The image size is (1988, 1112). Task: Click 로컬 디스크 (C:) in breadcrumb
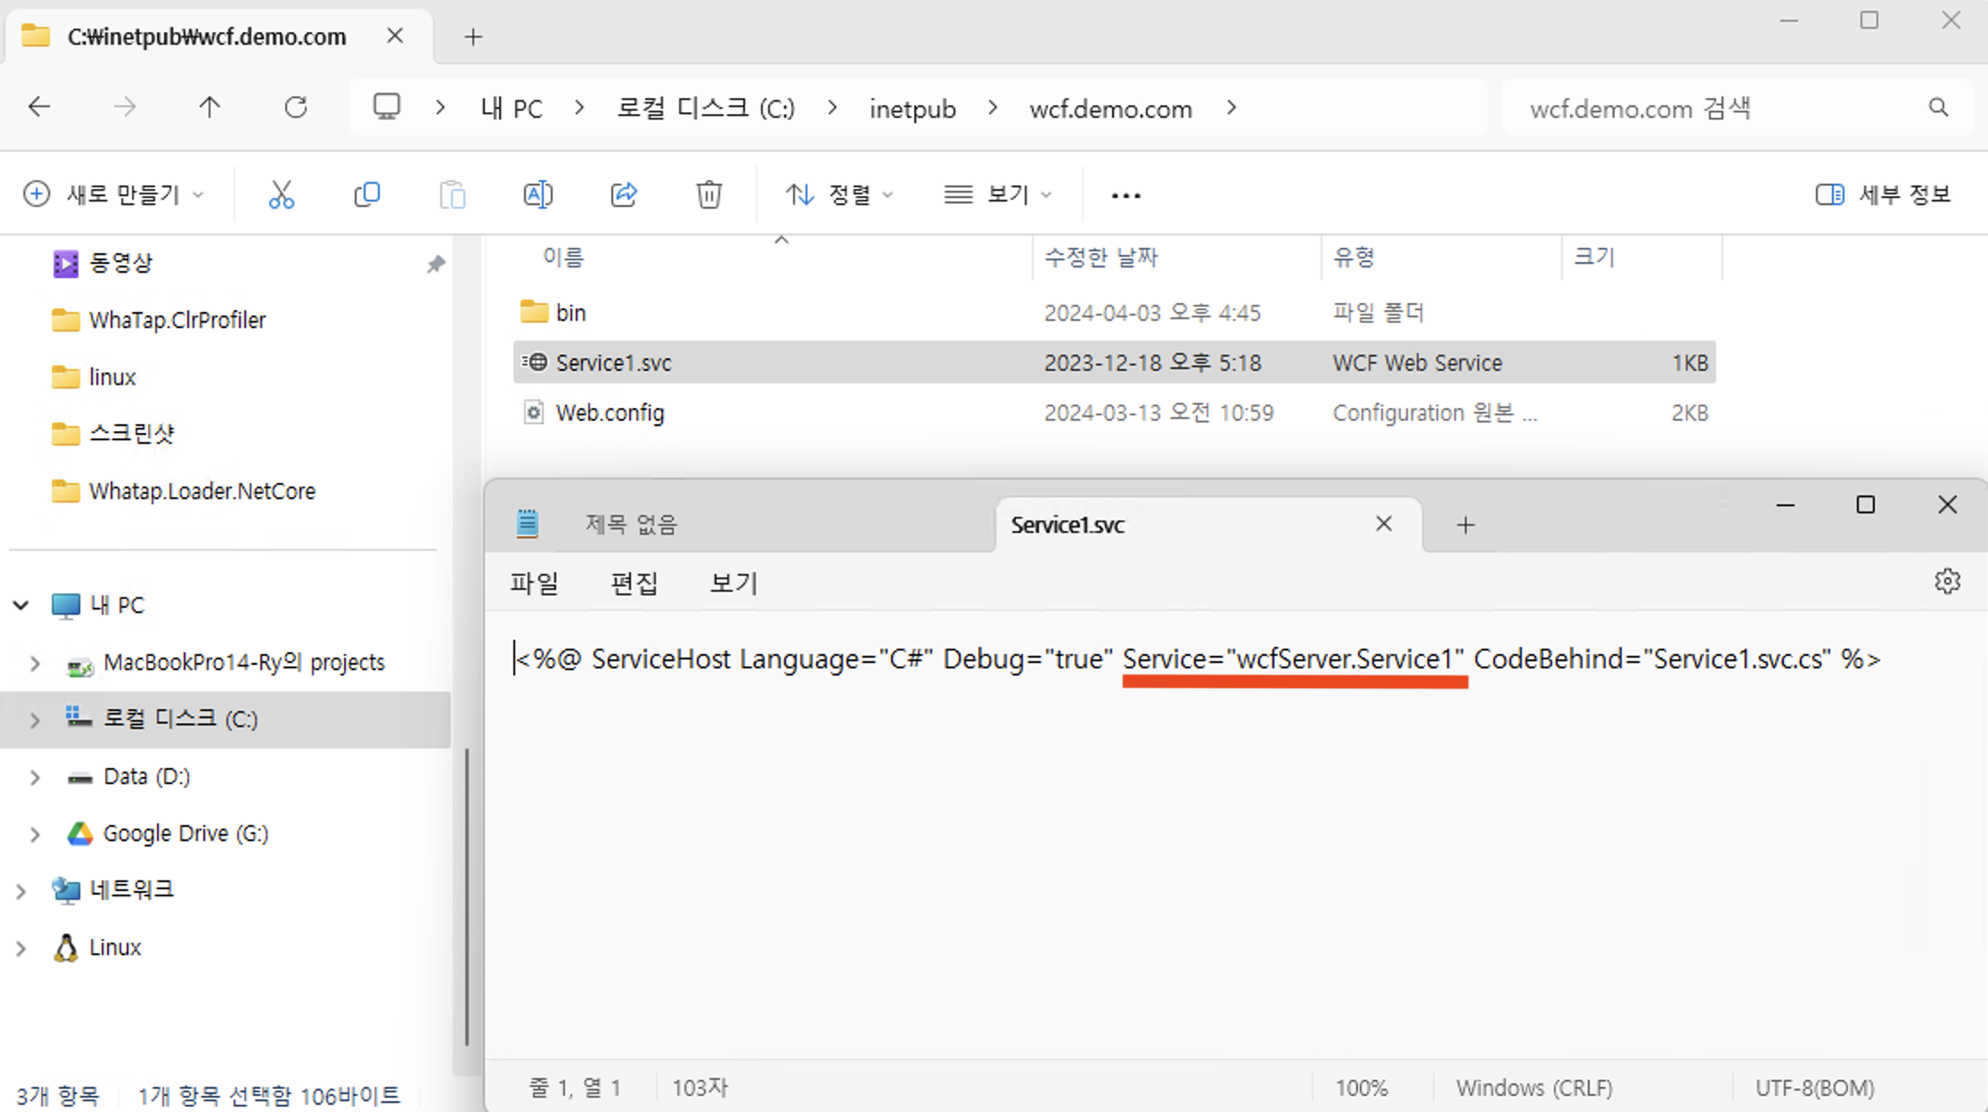706,109
